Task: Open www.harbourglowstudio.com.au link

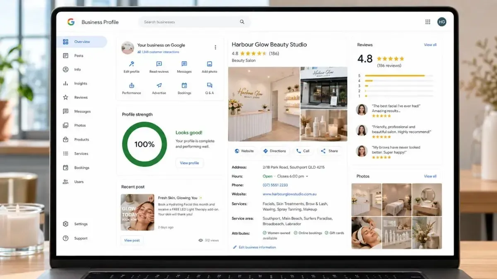Action: click(x=290, y=194)
